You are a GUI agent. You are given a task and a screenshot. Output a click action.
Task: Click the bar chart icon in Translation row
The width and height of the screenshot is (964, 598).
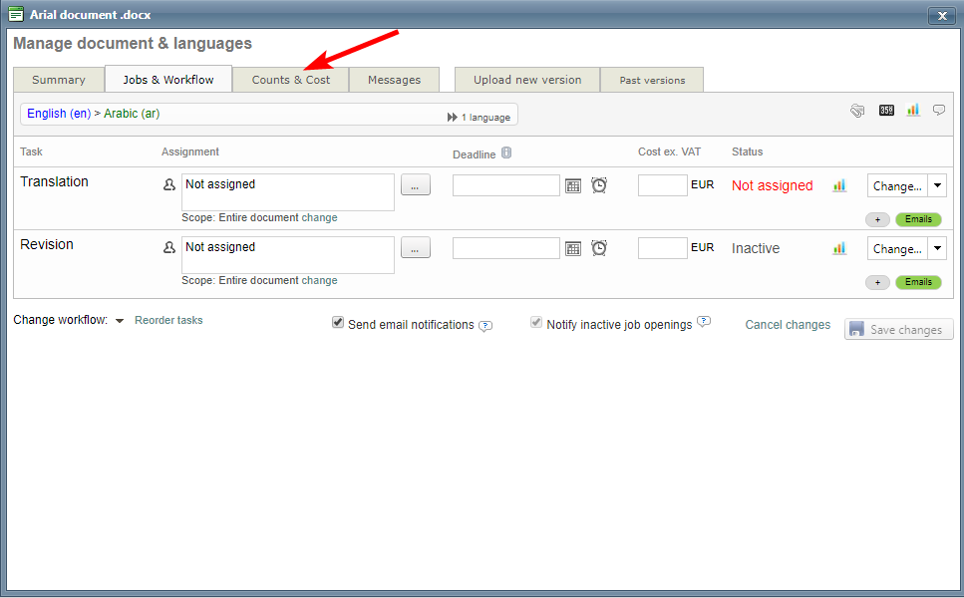pos(839,185)
